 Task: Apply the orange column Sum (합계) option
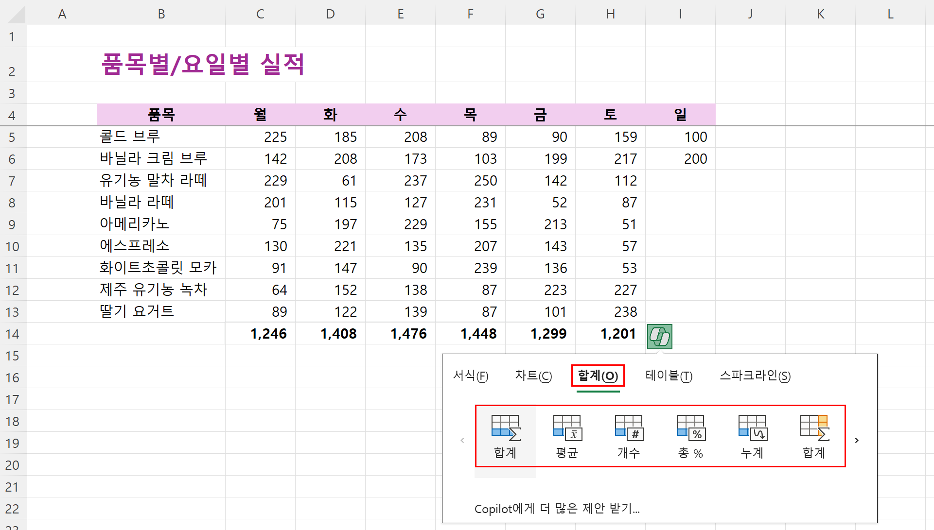pyautogui.click(x=814, y=436)
